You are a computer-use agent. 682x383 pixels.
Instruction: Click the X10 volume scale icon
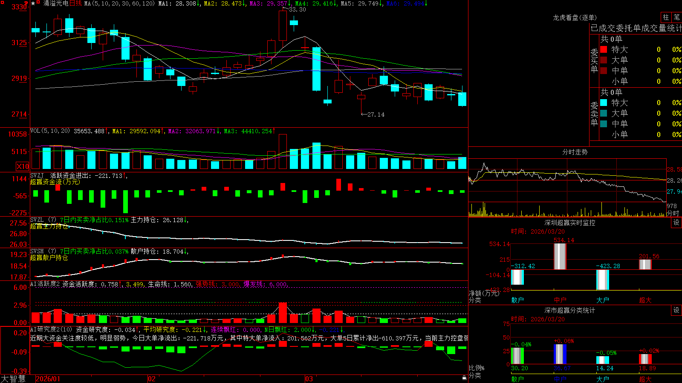pyautogui.click(x=23, y=166)
